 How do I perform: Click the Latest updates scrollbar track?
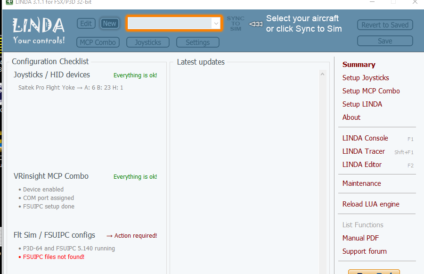click(322, 176)
